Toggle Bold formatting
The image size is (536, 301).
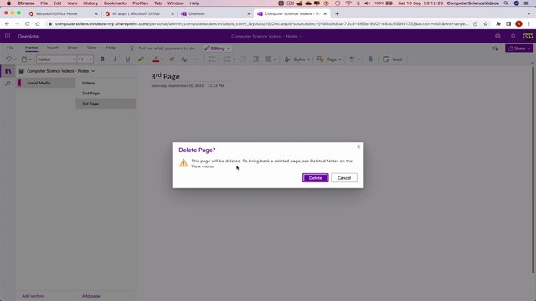102,59
